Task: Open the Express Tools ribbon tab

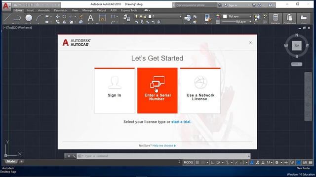Action: (x=129, y=10)
